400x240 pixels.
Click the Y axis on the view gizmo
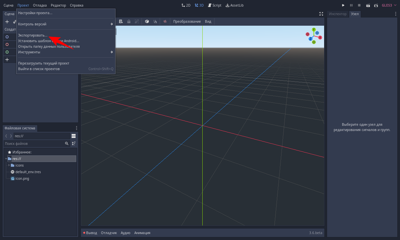click(x=314, y=30)
